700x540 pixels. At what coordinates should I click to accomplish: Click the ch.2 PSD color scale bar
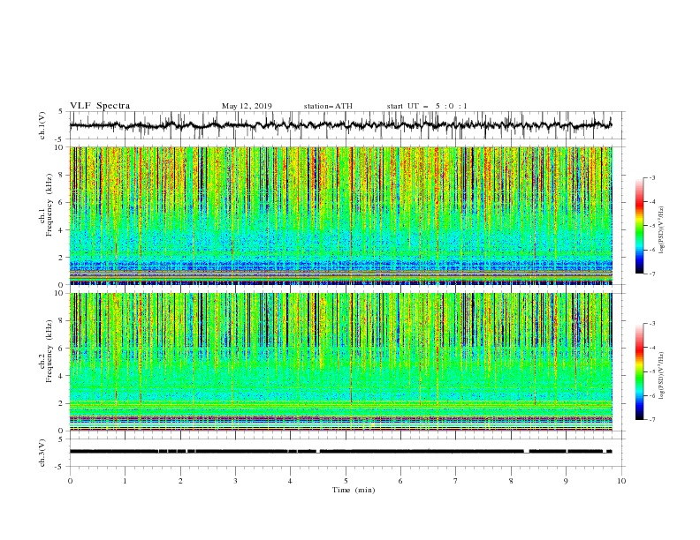639,371
